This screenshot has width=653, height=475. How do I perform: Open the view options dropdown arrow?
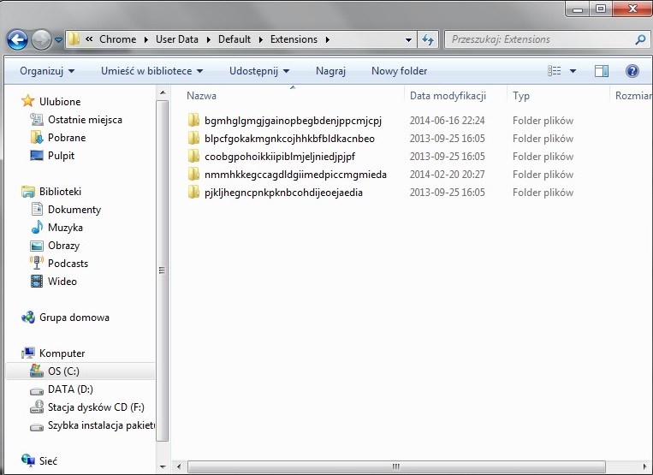(x=573, y=71)
